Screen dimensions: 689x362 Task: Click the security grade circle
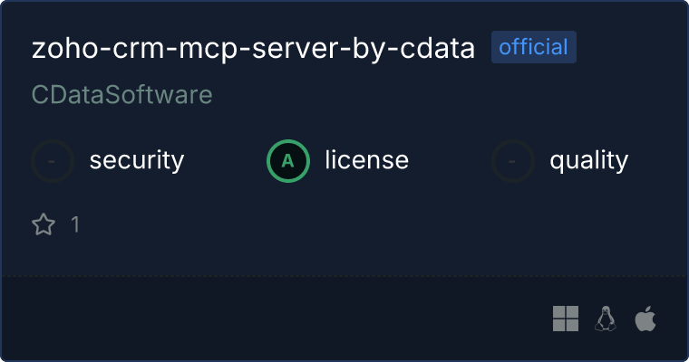coord(53,161)
